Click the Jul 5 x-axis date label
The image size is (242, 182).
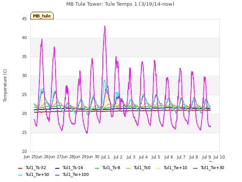pos(156,157)
